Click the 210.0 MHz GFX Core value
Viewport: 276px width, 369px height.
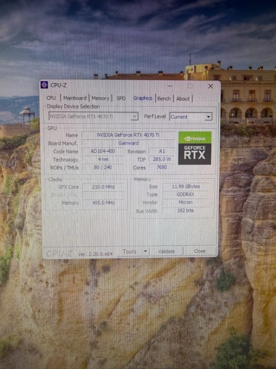pos(103,187)
